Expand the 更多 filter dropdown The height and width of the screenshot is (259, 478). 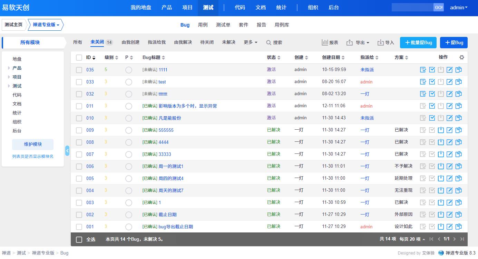[250, 42]
